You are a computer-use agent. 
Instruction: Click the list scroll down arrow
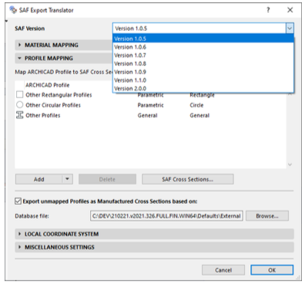click(290, 165)
